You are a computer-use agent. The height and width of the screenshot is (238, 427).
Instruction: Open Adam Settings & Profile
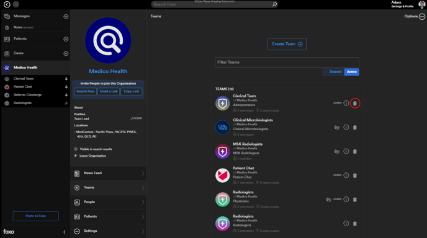pos(402,4)
